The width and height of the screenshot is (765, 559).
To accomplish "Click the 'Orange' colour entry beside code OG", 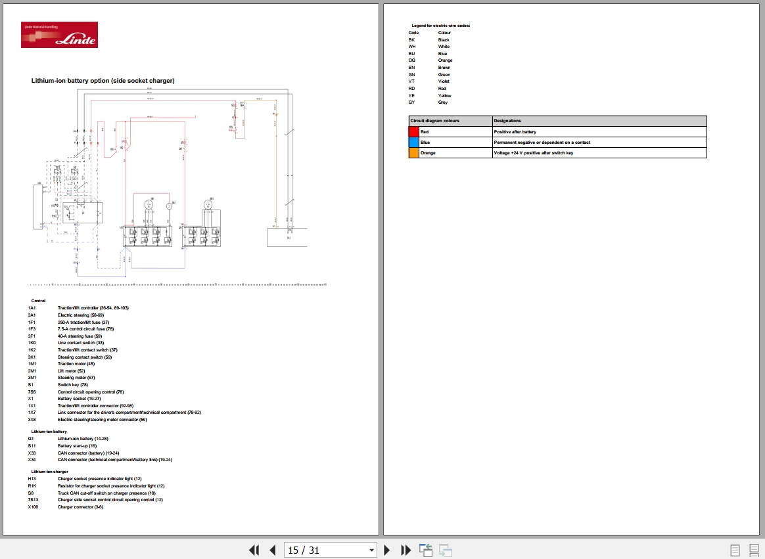I will click(446, 60).
